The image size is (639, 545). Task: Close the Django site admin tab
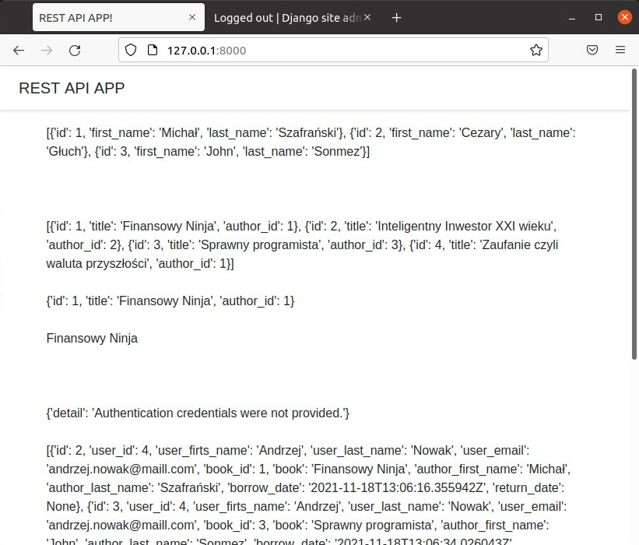pos(367,17)
